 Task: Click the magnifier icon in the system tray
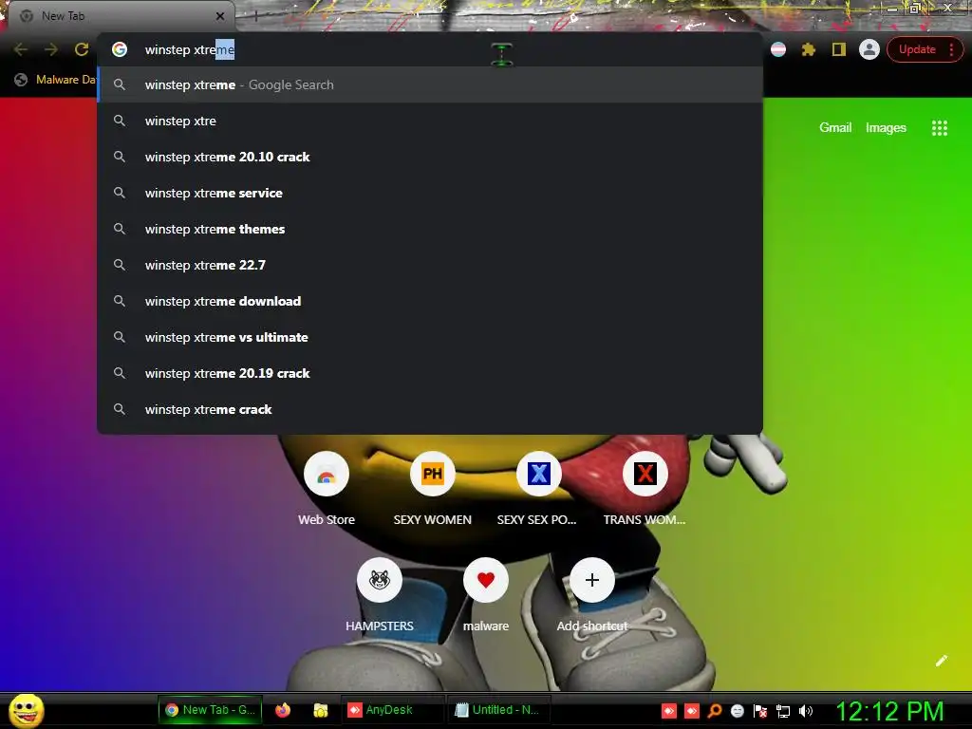pos(714,711)
